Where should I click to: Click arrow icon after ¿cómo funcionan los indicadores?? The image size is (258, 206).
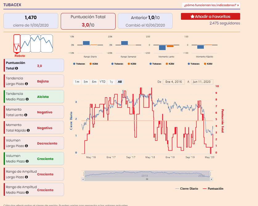pyautogui.click(x=238, y=5)
